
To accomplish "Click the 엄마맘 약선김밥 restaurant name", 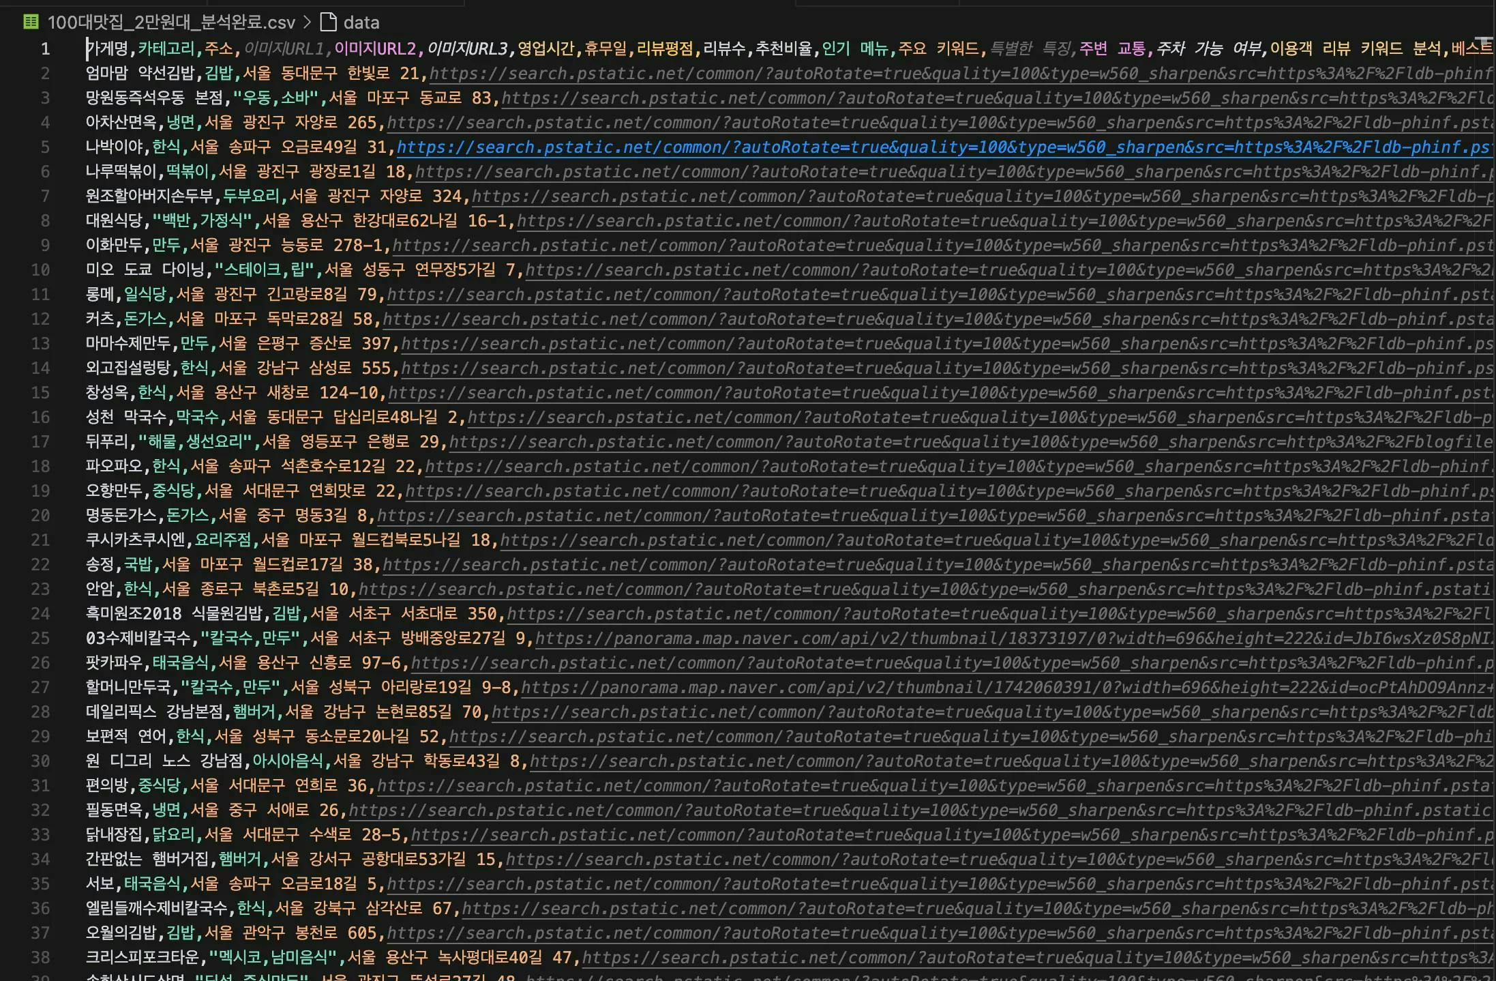I will 141,74.
